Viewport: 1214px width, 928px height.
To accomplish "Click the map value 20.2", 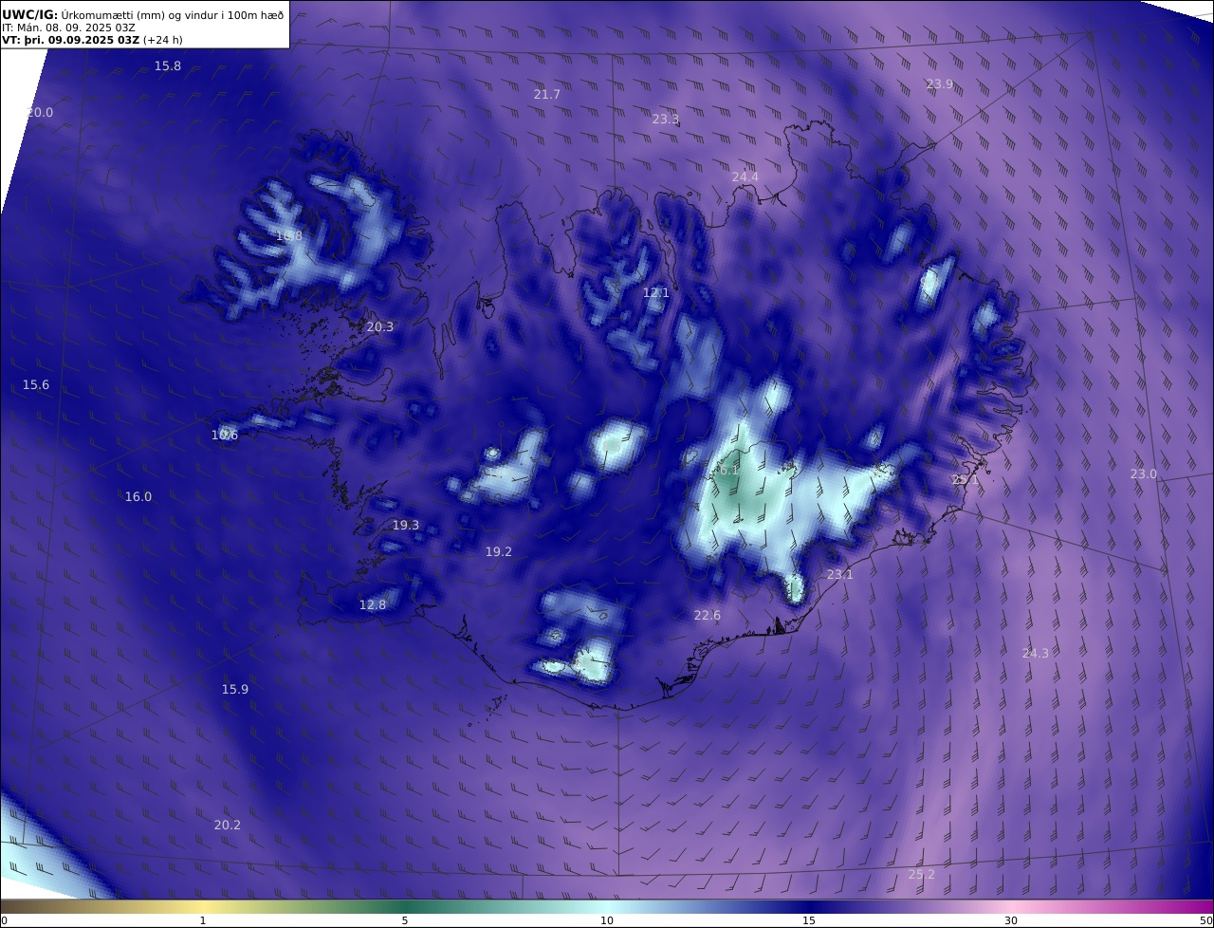I will tap(228, 826).
